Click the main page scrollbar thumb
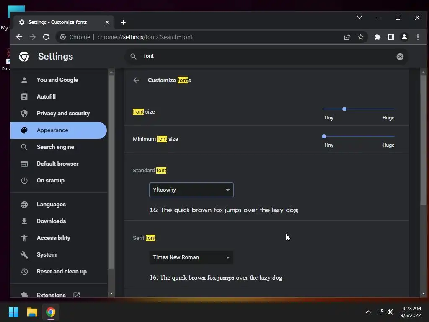 click(x=423, y=140)
